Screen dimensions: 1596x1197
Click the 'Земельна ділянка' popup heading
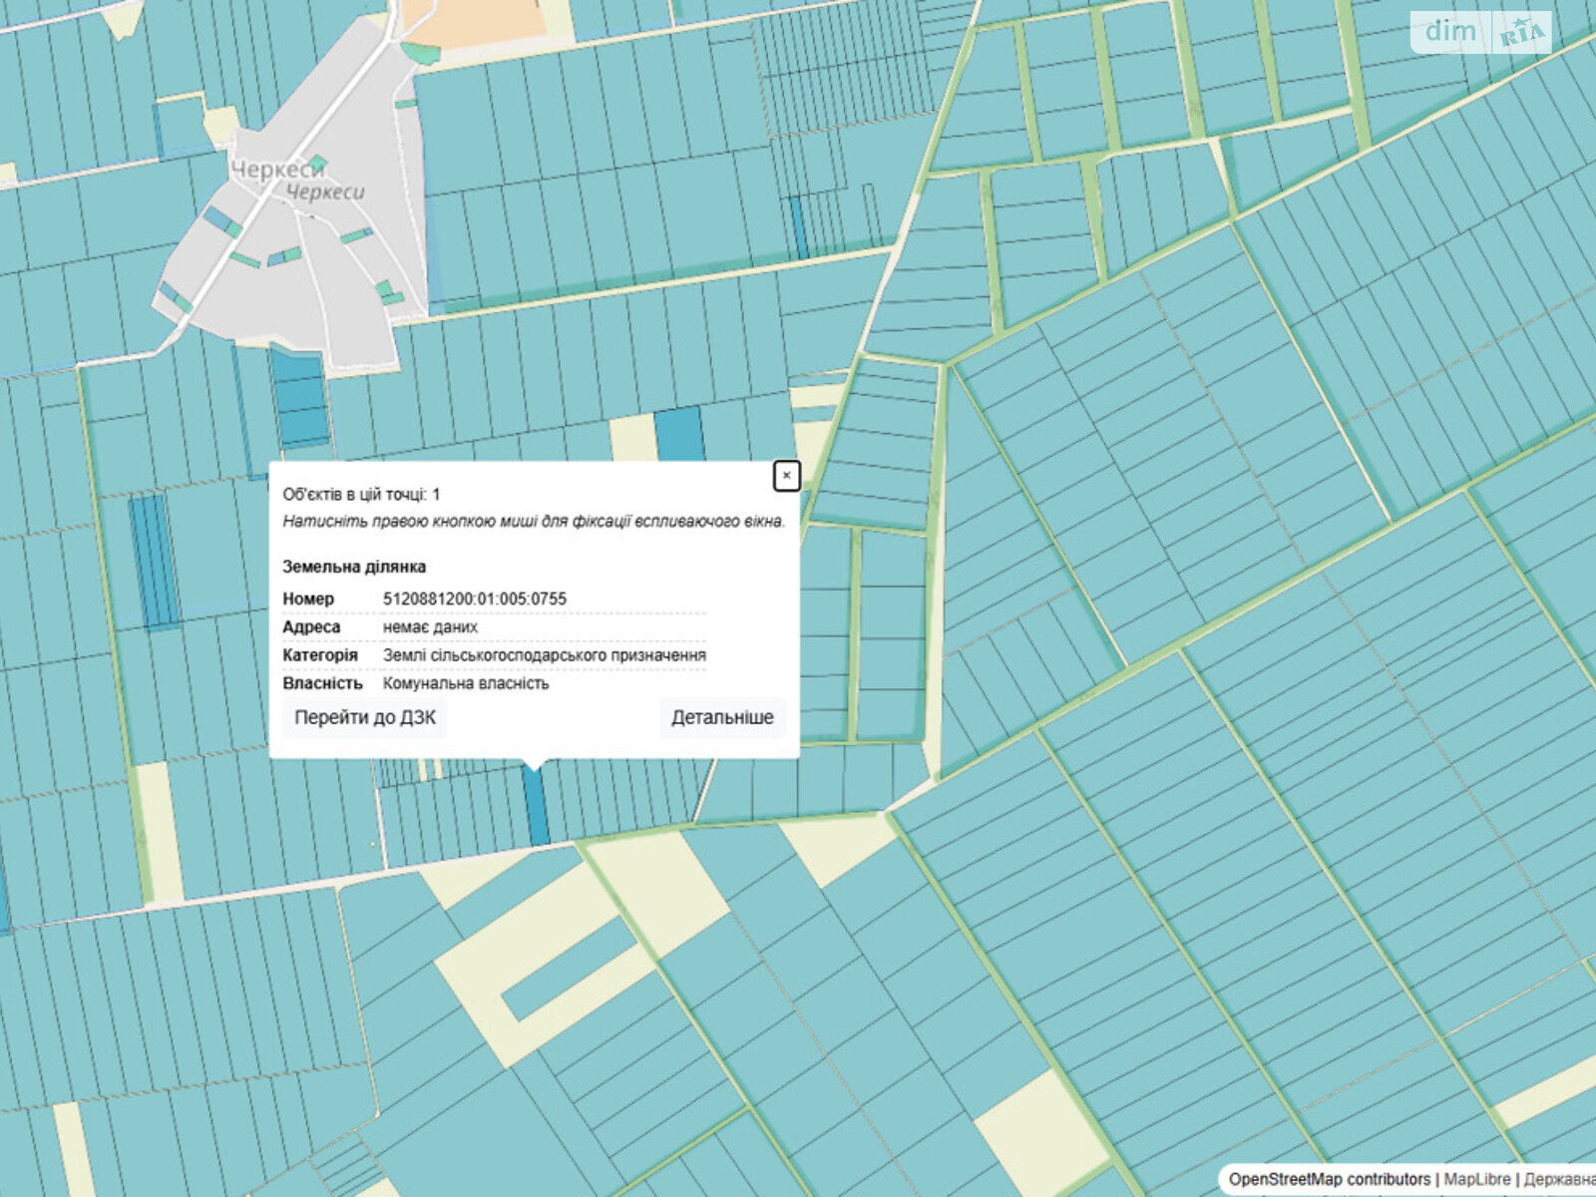coord(354,567)
